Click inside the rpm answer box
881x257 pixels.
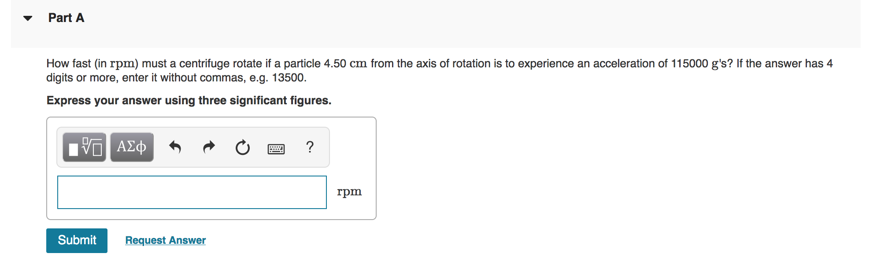pyautogui.click(x=192, y=192)
